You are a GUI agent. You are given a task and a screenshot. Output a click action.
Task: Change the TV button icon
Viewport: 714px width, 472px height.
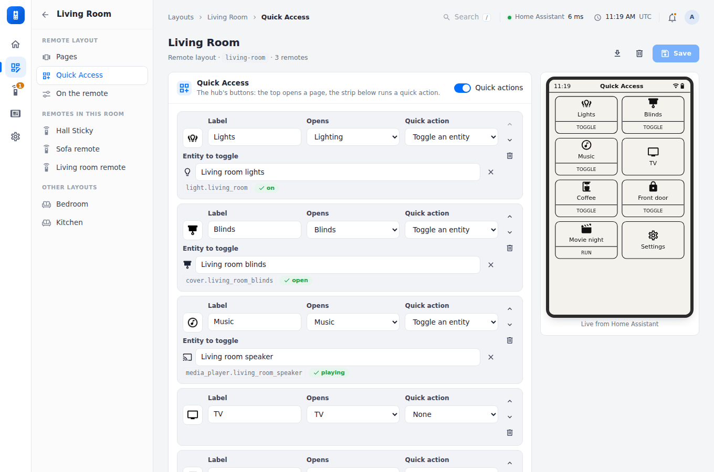[x=193, y=415]
